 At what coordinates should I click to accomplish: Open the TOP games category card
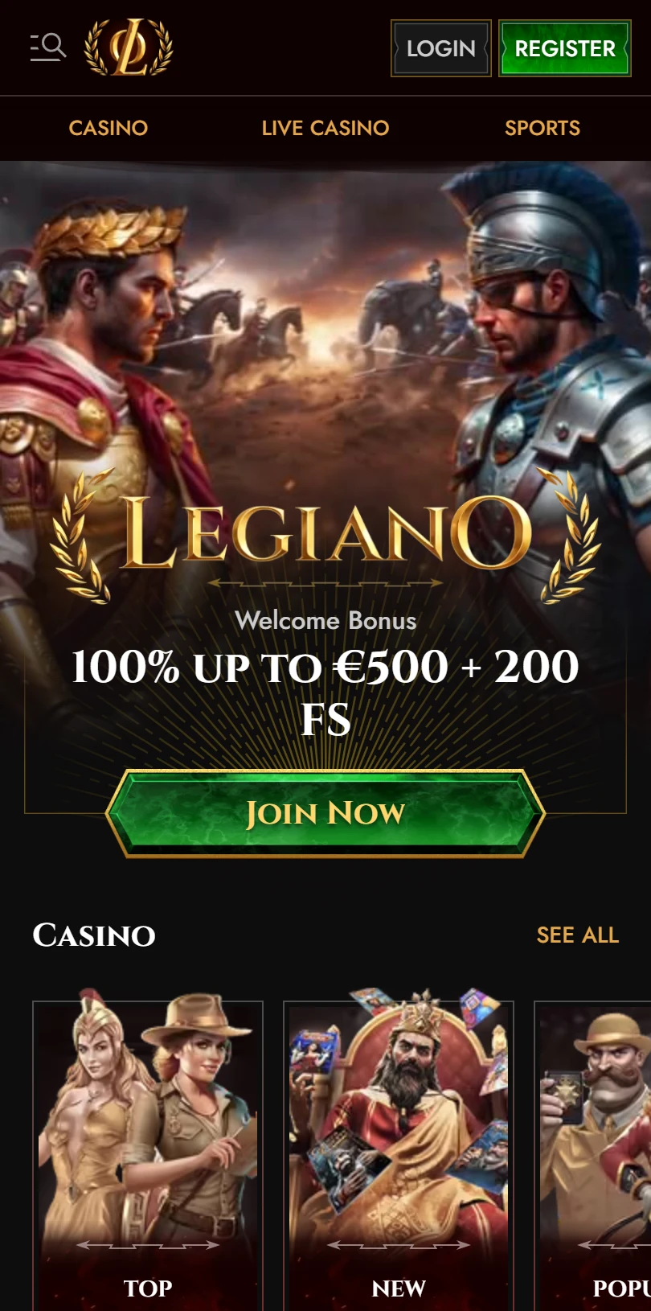[x=148, y=1156]
